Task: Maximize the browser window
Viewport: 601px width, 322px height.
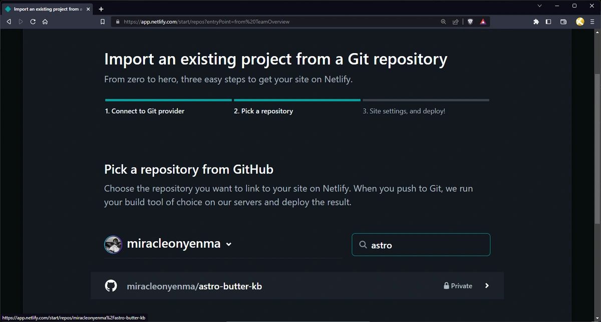Action: click(574, 6)
